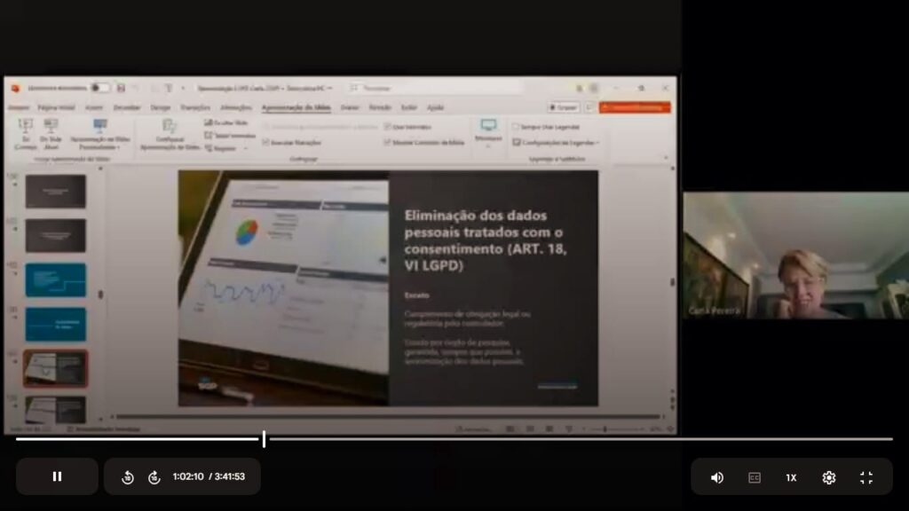The image size is (909, 511).
Task: Select the second blue slide thumbnail
Action: (56, 325)
